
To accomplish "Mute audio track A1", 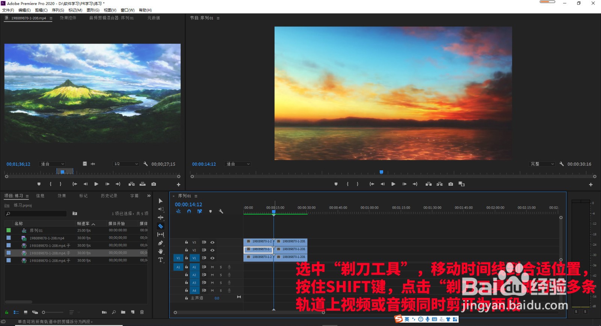I will 212,267.
